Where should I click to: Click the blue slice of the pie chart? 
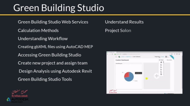(x=130, y=78)
